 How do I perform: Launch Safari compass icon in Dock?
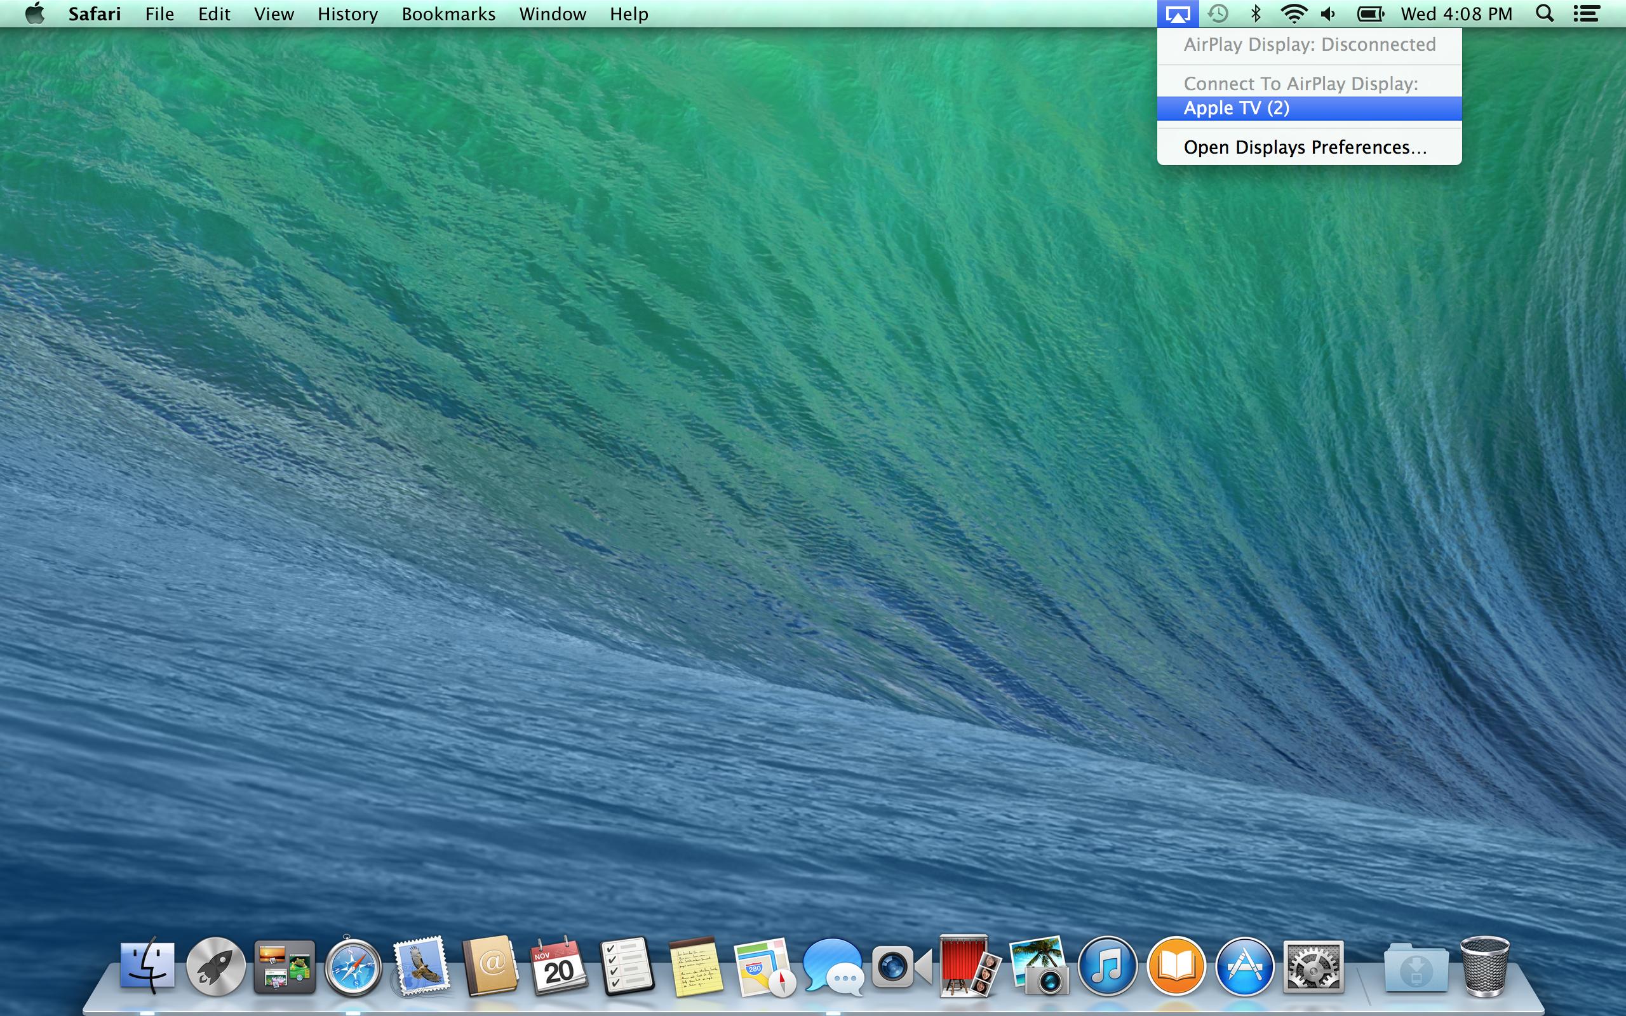(x=353, y=968)
